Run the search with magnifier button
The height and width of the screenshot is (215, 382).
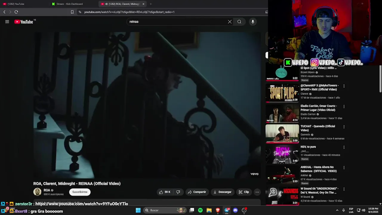point(239,21)
